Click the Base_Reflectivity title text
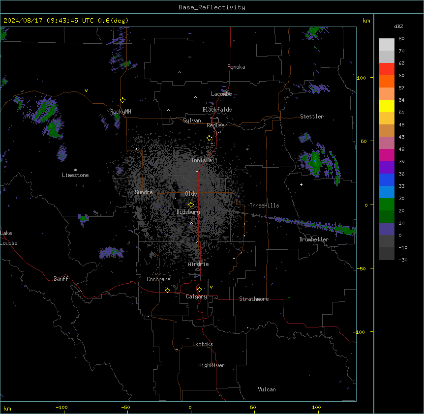Screen dimensions: 424x414 [212, 7]
